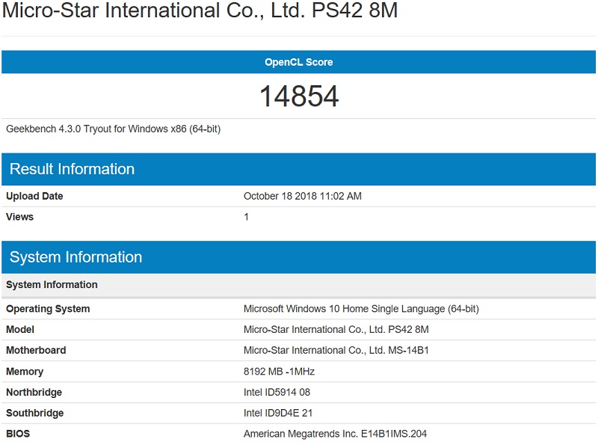
Task: Select the Model value ending in PS42 8M
Action: pyautogui.click(x=336, y=329)
